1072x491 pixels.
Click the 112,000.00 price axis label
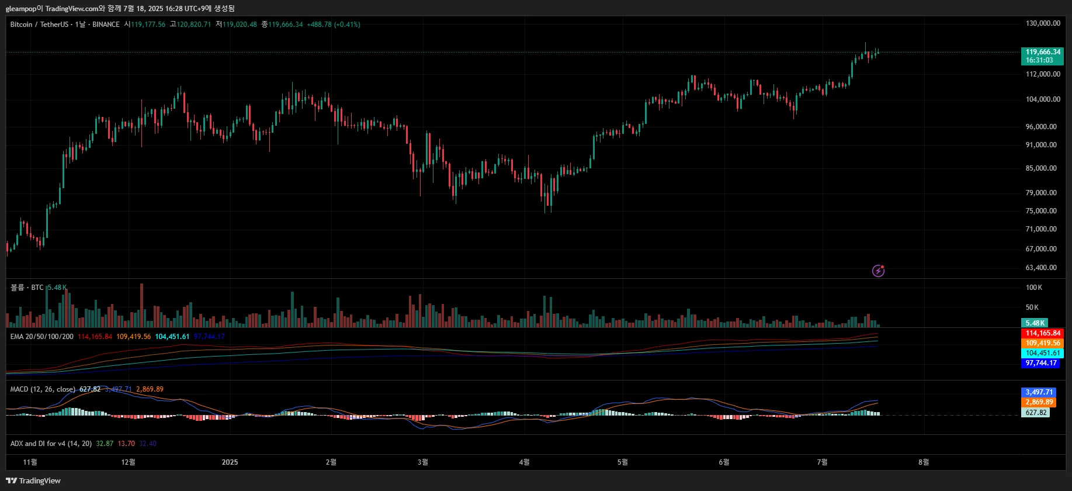pyautogui.click(x=1043, y=74)
